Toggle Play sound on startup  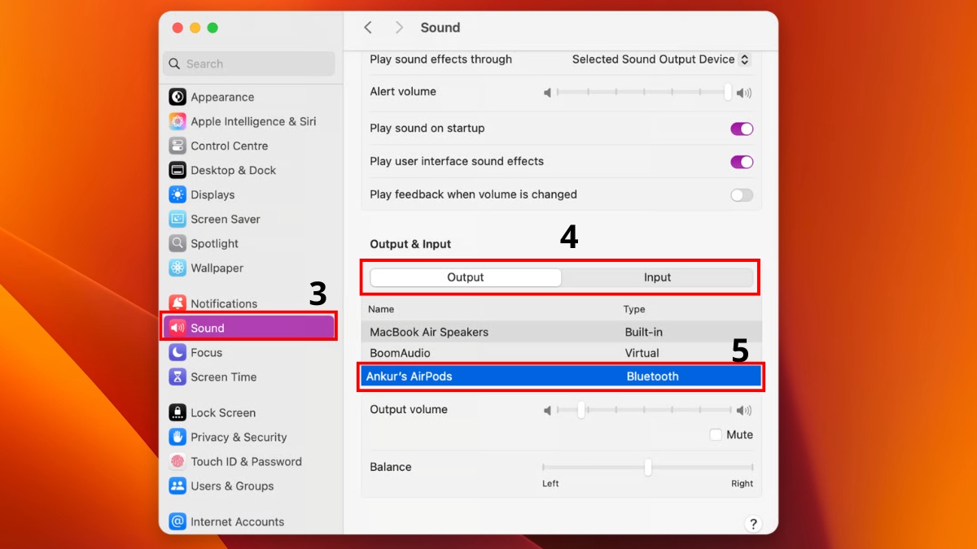(x=742, y=129)
